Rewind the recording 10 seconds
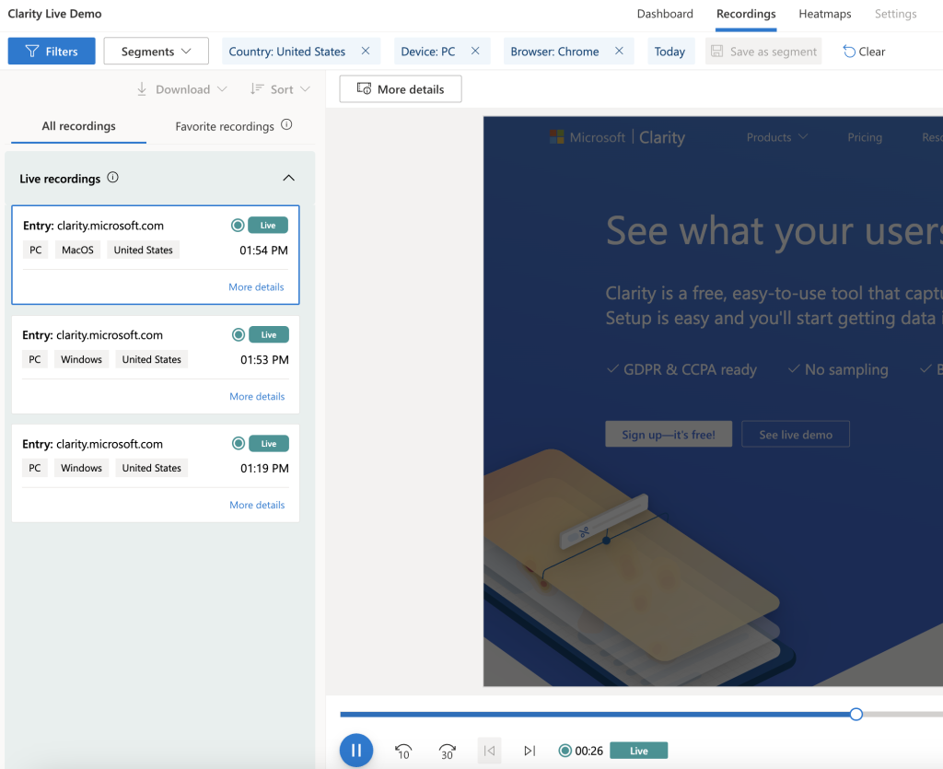 (x=403, y=751)
